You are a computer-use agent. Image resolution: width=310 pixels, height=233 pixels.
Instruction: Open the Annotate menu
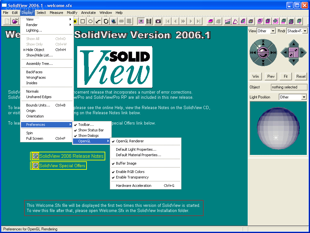tap(88, 13)
